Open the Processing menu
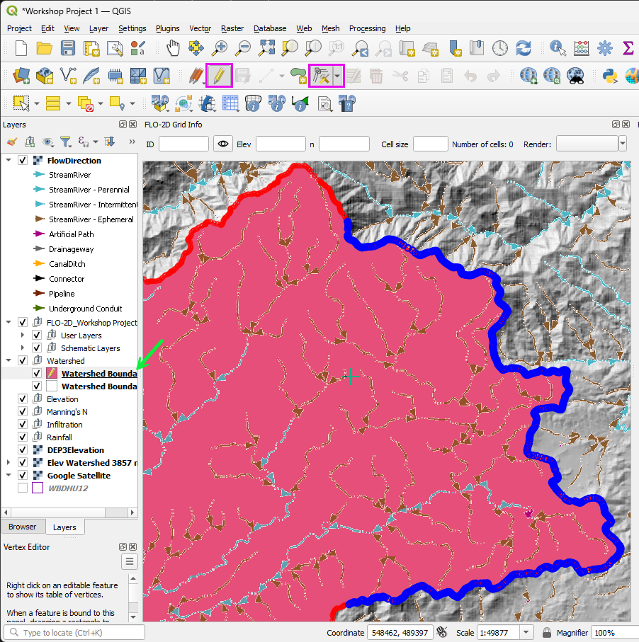 coord(367,28)
